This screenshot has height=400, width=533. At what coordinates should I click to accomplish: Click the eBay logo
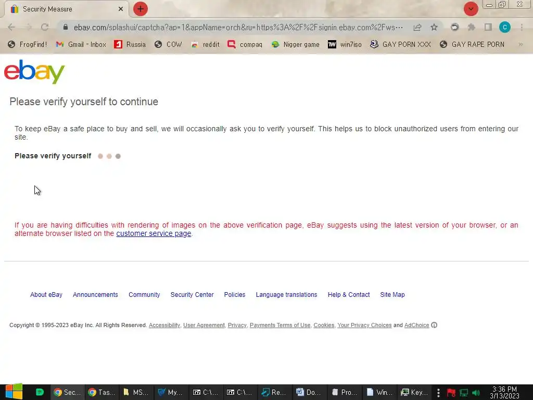(34, 71)
